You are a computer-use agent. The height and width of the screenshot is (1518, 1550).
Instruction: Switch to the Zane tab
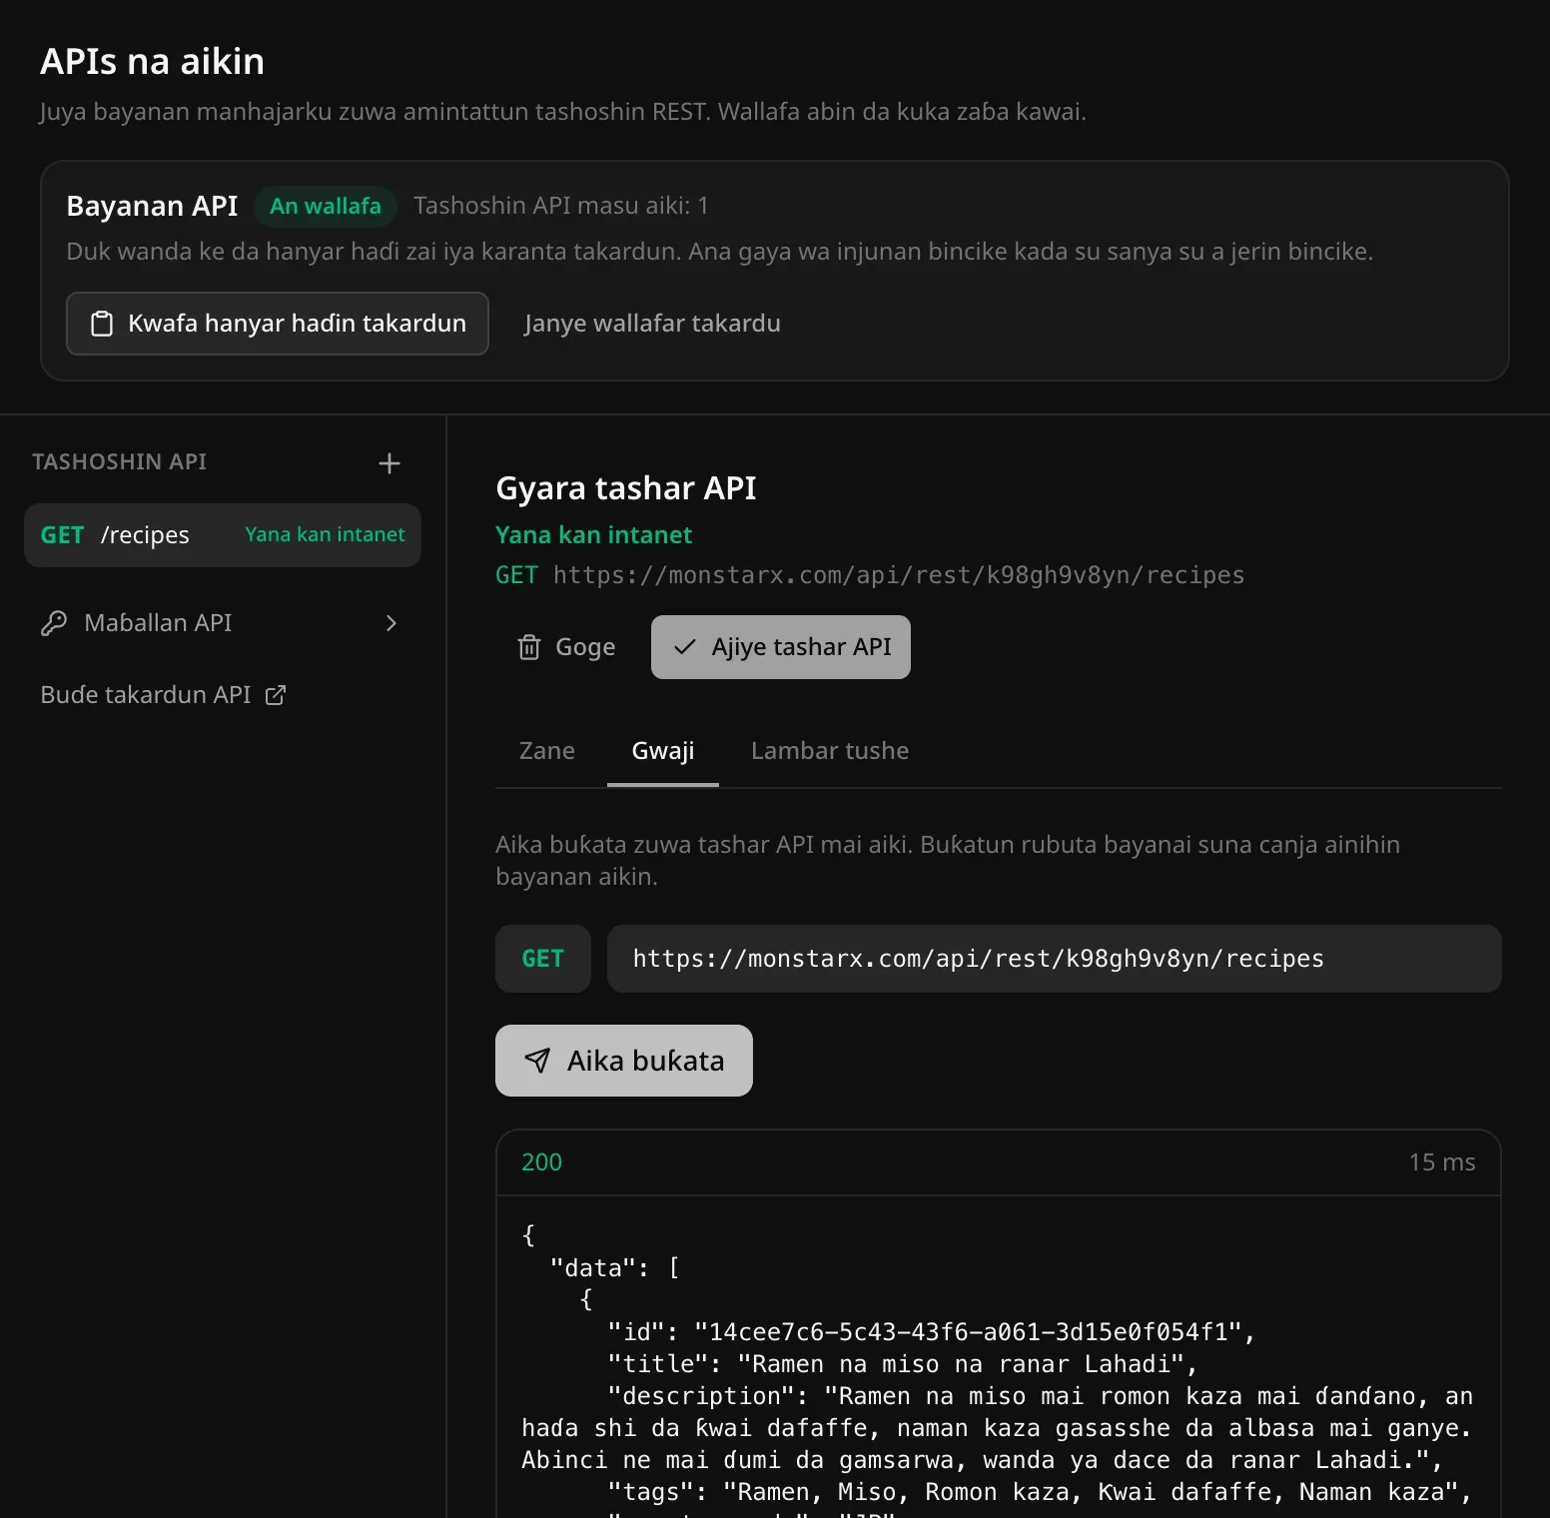547,751
